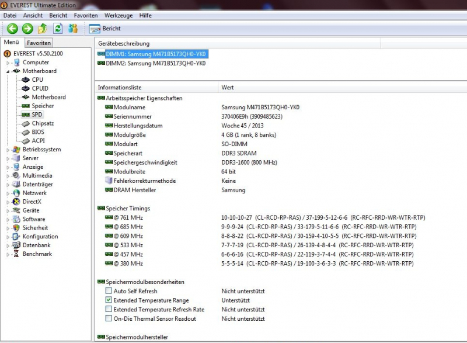Viewport: 467px width, 343px height.
Task: Click the users icon in the toolbar
Action: point(73,29)
